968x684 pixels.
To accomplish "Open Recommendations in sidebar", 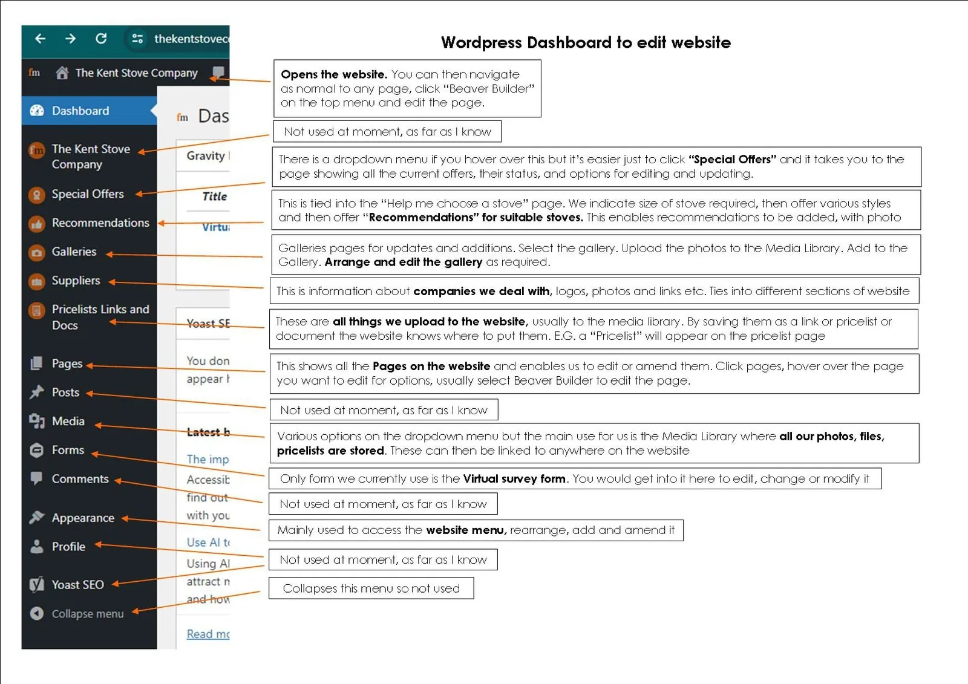I will pos(100,223).
